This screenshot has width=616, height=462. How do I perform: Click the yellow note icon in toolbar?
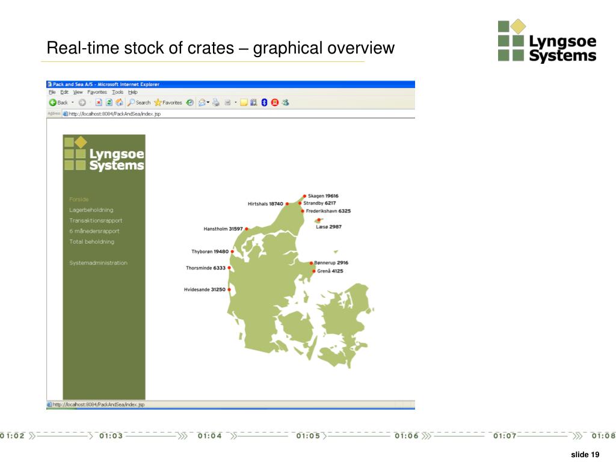coord(244,102)
